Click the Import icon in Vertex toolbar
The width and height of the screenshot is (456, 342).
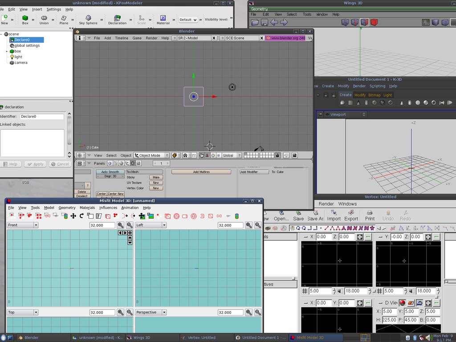pyautogui.click(x=334, y=216)
